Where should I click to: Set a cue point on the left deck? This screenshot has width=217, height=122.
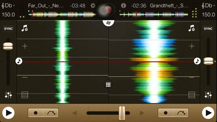click(36, 113)
